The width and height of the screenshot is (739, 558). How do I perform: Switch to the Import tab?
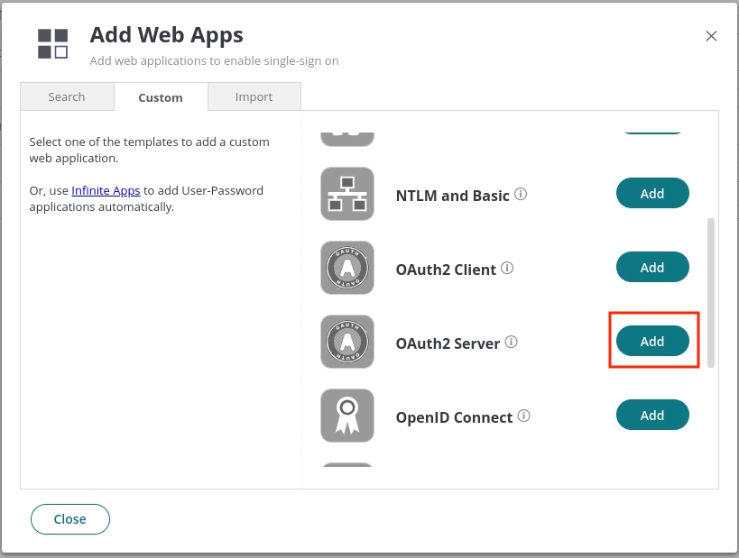point(254,96)
